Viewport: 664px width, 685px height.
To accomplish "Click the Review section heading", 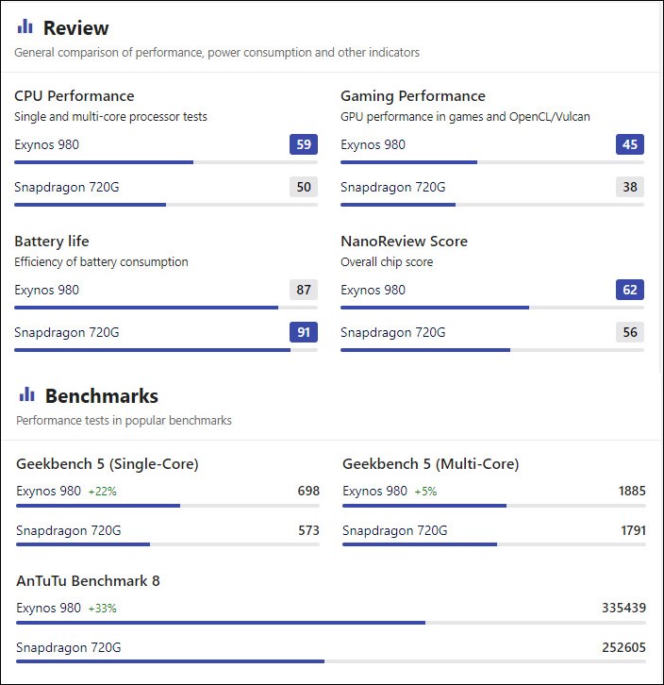I will pyautogui.click(x=76, y=28).
